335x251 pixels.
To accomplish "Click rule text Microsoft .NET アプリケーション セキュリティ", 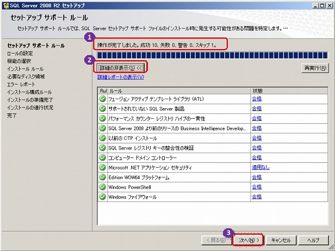I will click(150, 168).
